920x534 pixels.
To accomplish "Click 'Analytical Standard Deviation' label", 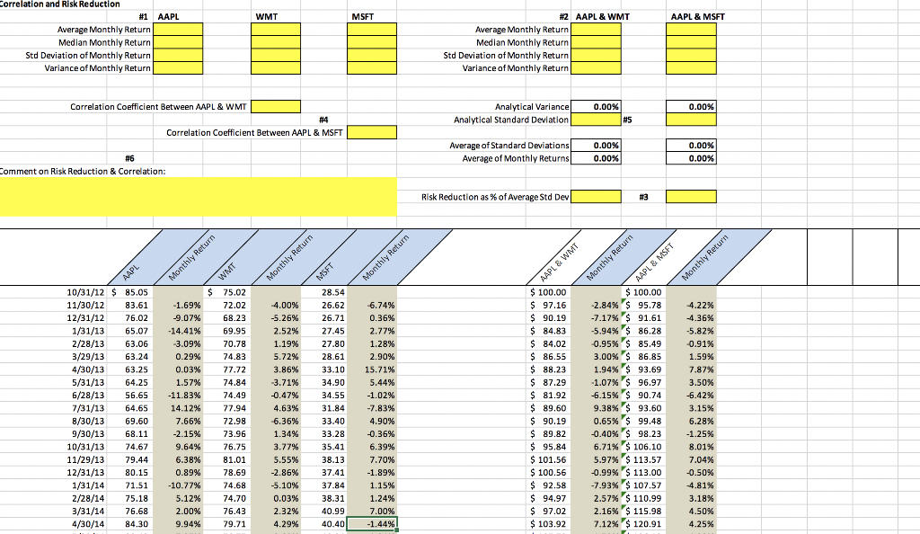I will click(511, 120).
